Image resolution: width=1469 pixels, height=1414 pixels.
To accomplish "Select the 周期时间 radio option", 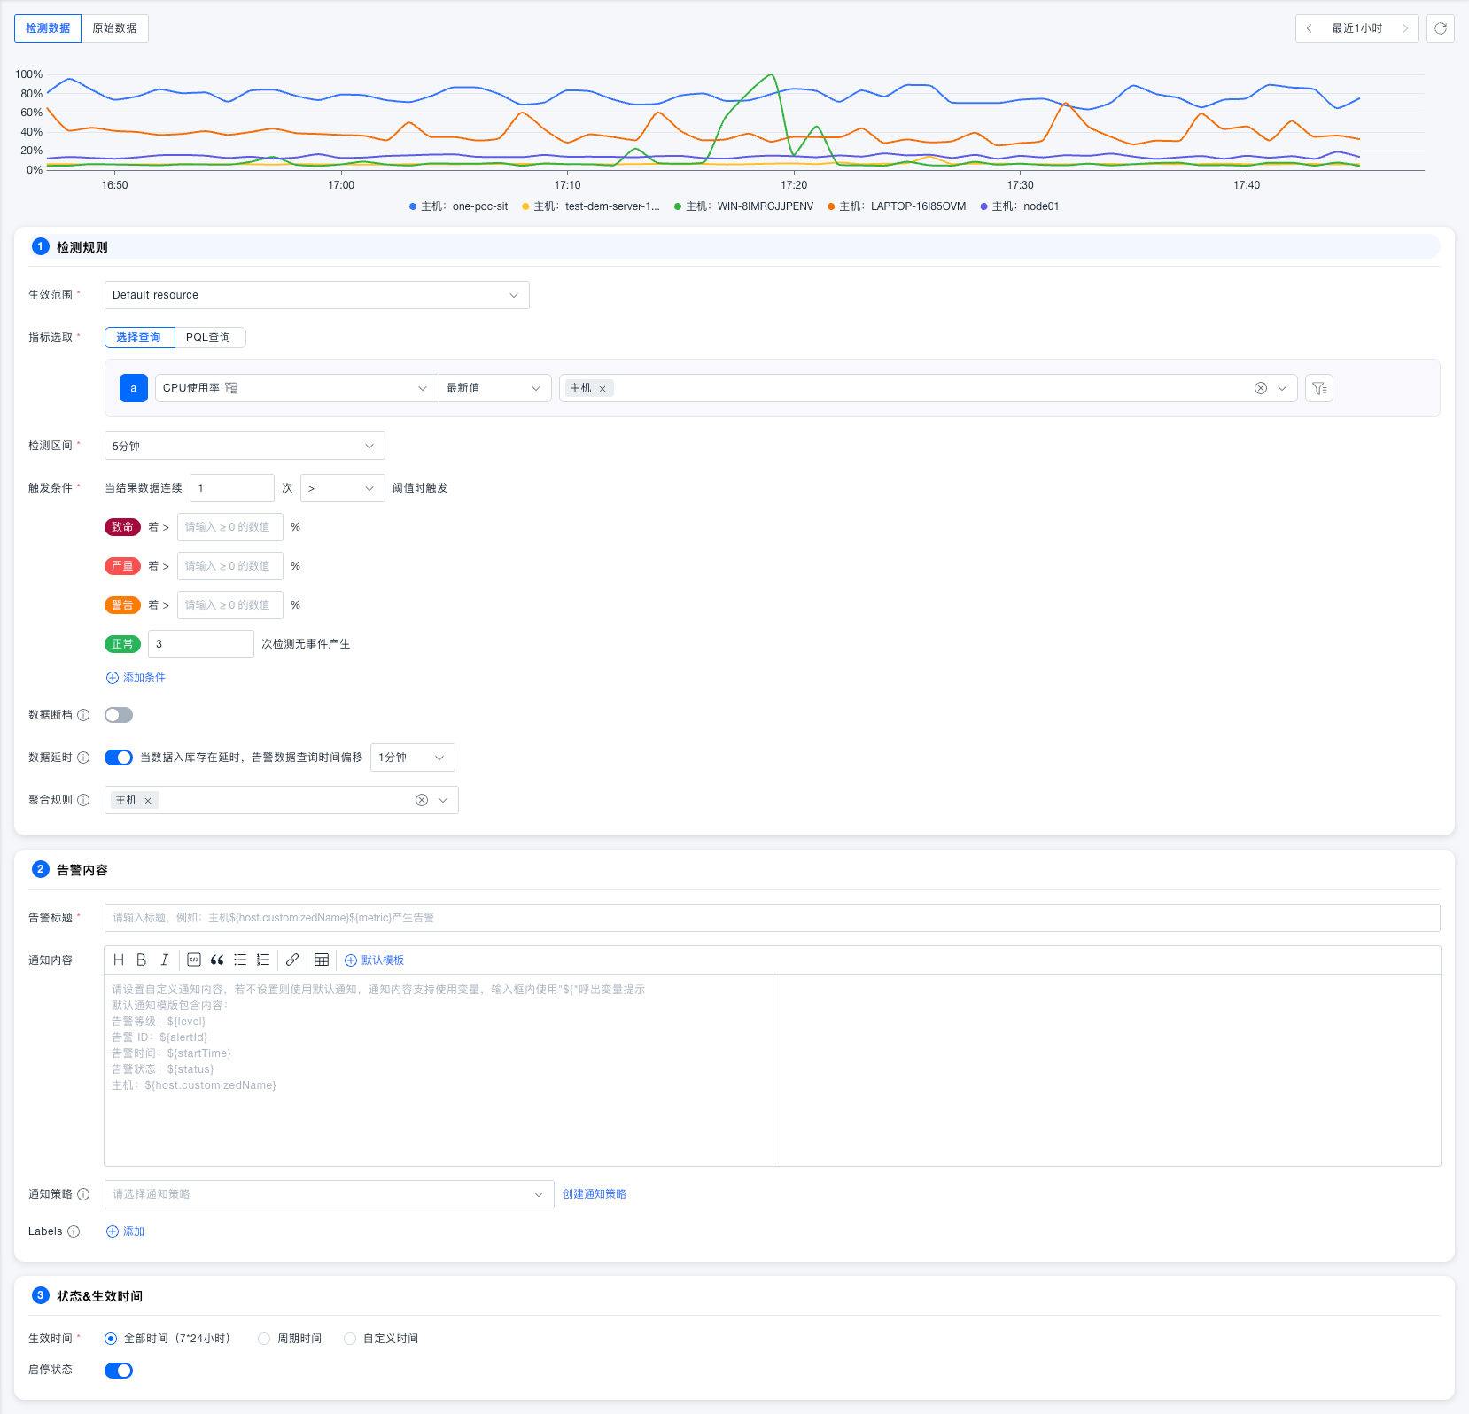I will [264, 1339].
